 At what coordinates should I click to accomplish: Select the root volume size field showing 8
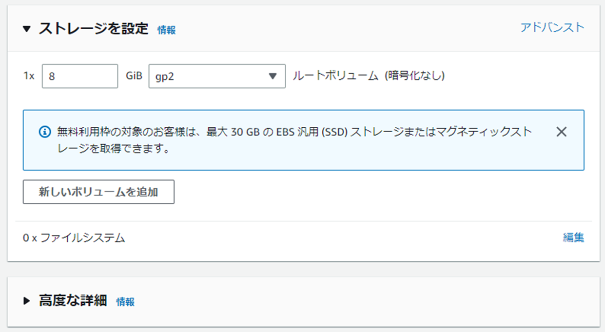(79, 76)
